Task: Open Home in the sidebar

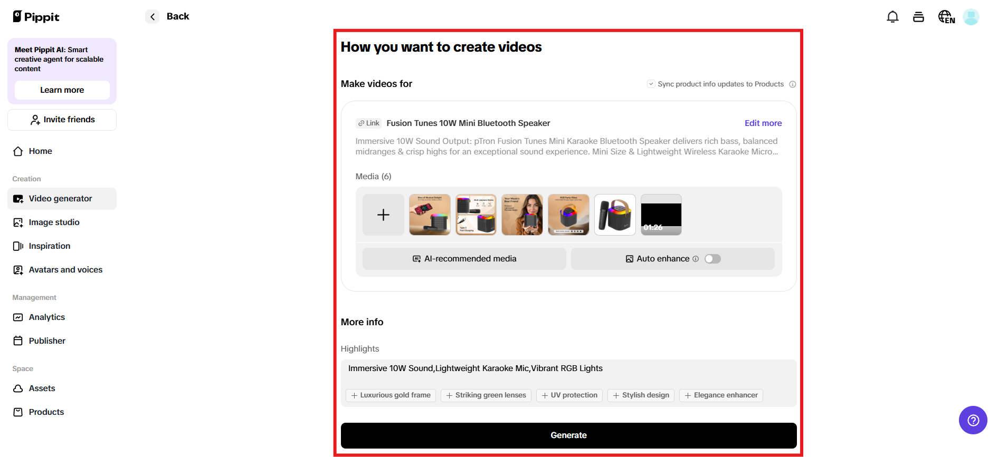Action: click(62, 151)
